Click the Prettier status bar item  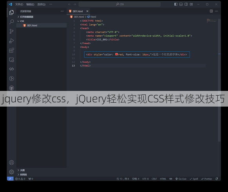[206, 179]
